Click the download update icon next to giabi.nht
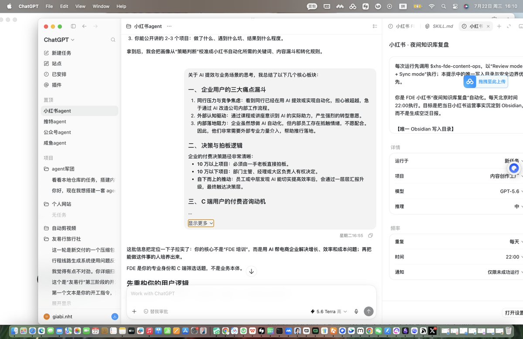This screenshot has width=523, height=339. 115,316
